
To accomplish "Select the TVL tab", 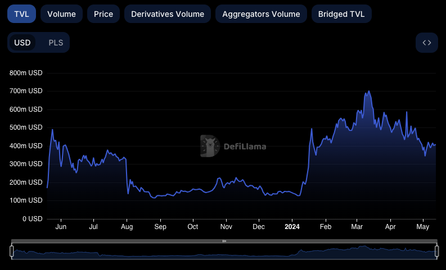I will [x=21, y=14].
